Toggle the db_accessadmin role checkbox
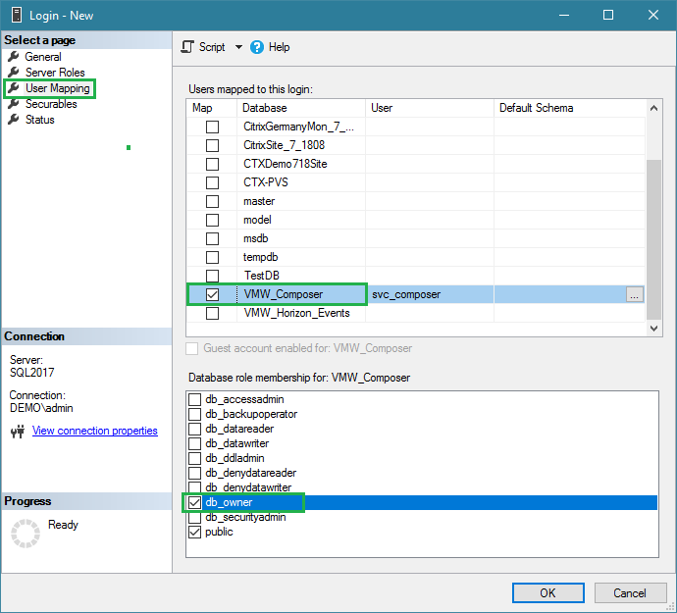Image resolution: width=677 pixels, height=613 pixels. pos(194,399)
